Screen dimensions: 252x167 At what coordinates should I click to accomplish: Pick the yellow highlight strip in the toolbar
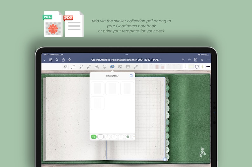click(x=191, y=67)
